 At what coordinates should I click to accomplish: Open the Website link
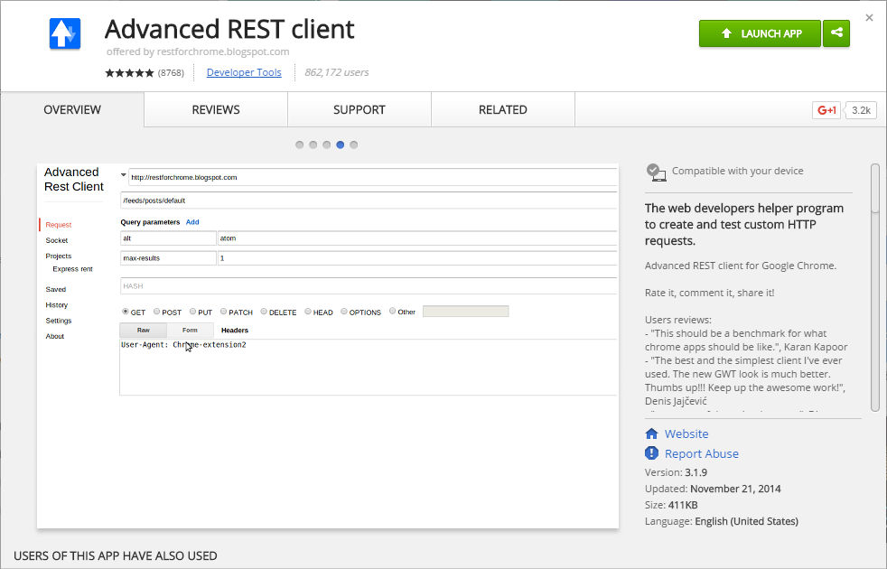point(686,434)
